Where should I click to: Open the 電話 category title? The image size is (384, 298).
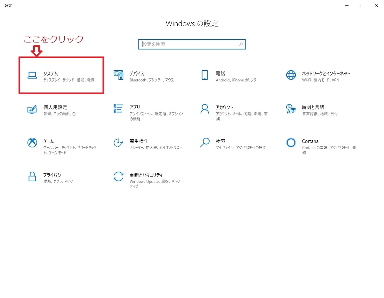coord(220,74)
